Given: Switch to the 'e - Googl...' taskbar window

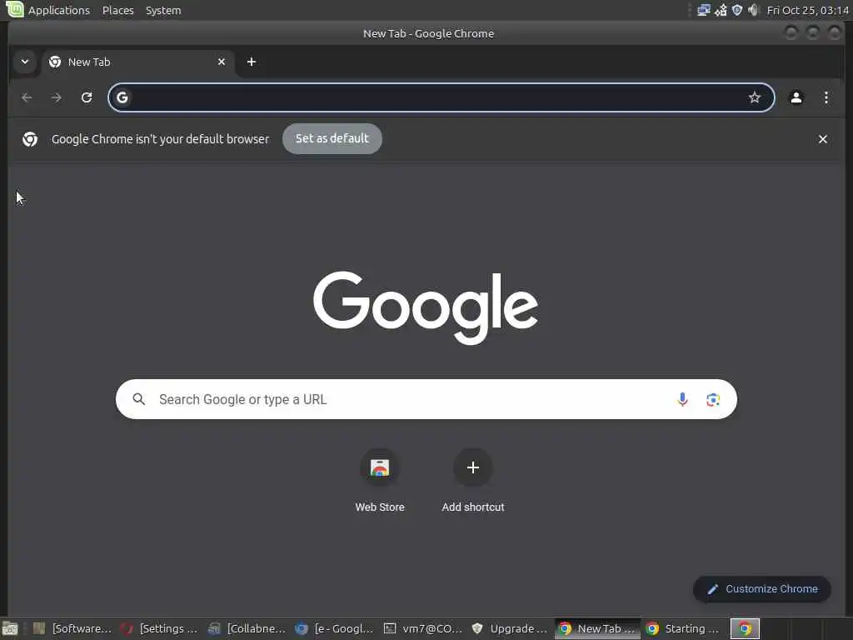Looking at the screenshot, I should [334, 629].
